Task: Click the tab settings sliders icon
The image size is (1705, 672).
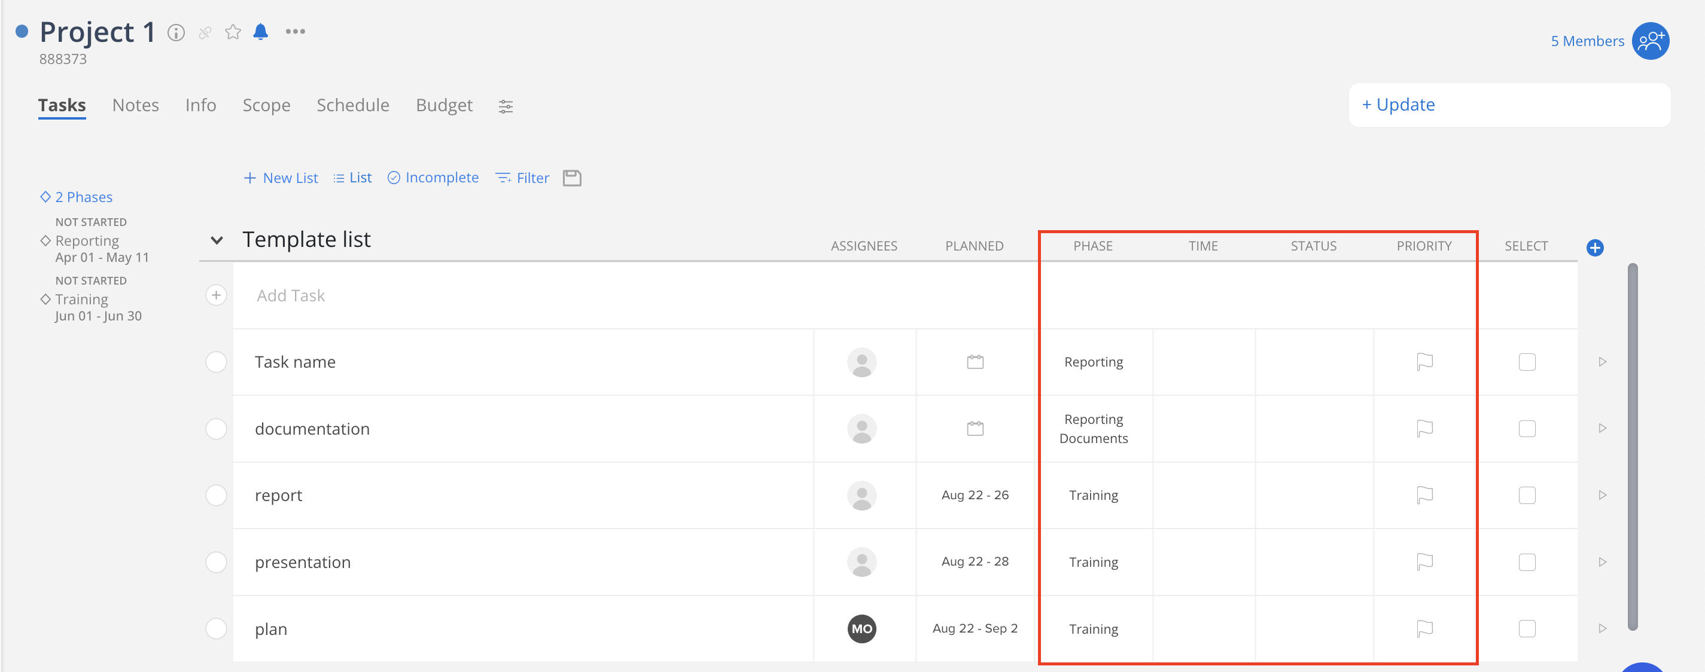Action: (506, 106)
